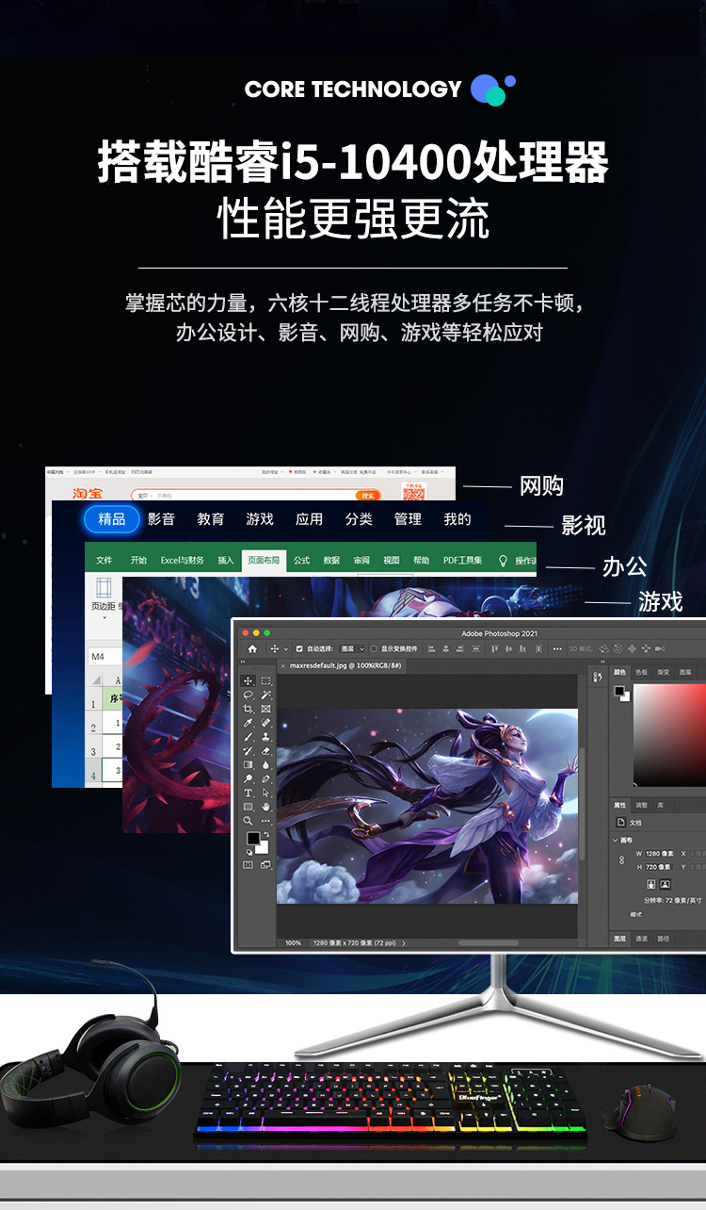Open 影音 in the video app navigation
The image size is (706, 1210).
click(161, 519)
